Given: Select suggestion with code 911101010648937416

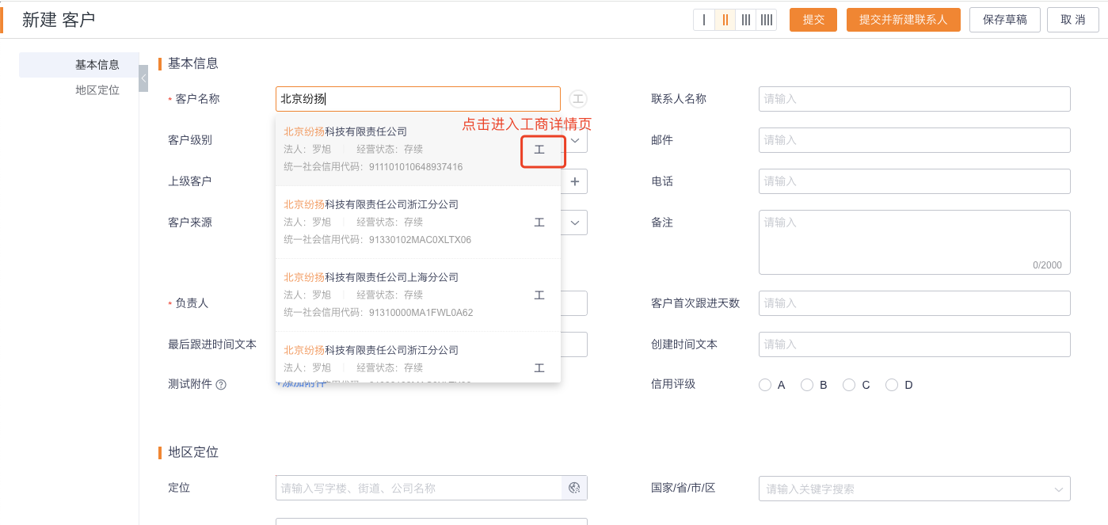Looking at the screenshot, I should (418, 150).
